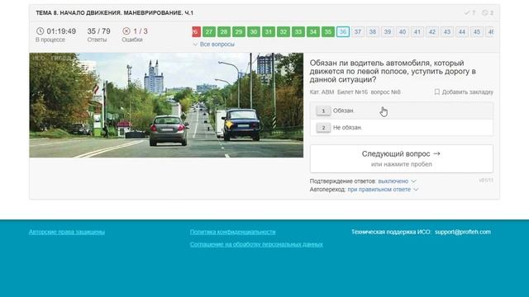The width and height of the screenshot is (529, 297).
Task: Jump to question 41
Action: click(x=417, y=32)
